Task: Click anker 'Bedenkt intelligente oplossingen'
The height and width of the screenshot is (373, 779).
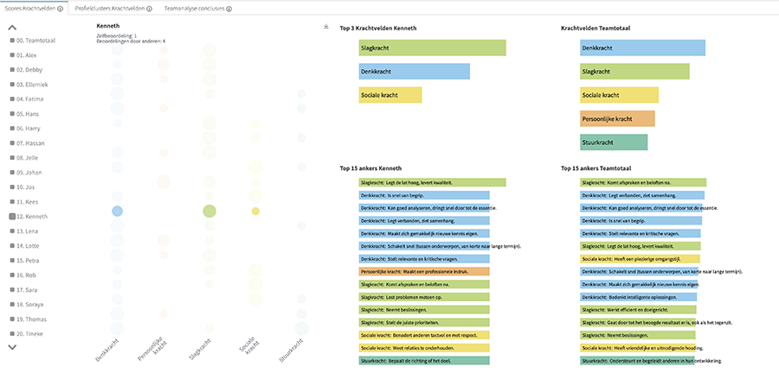Action: (x=638, y=297)
